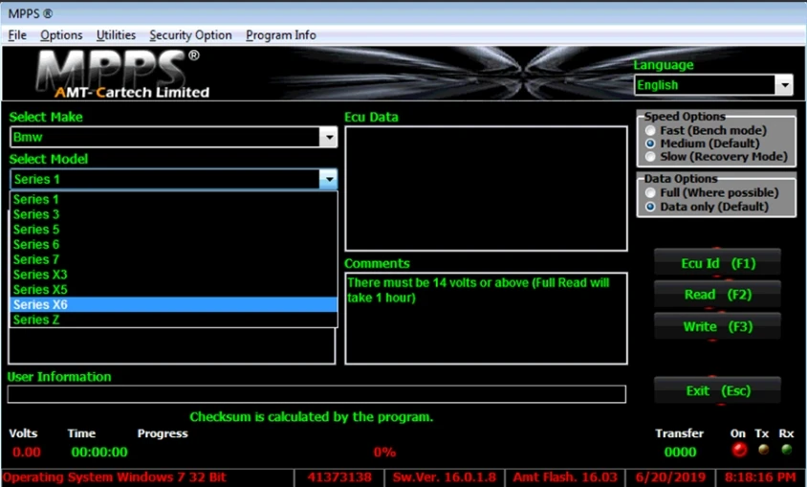This screenshot has width=807, height=487.
Task: Choose Series 1 in model list
Action: [x=173, y=199]
